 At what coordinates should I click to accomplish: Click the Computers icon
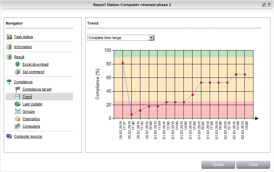[x=18, y=126]
